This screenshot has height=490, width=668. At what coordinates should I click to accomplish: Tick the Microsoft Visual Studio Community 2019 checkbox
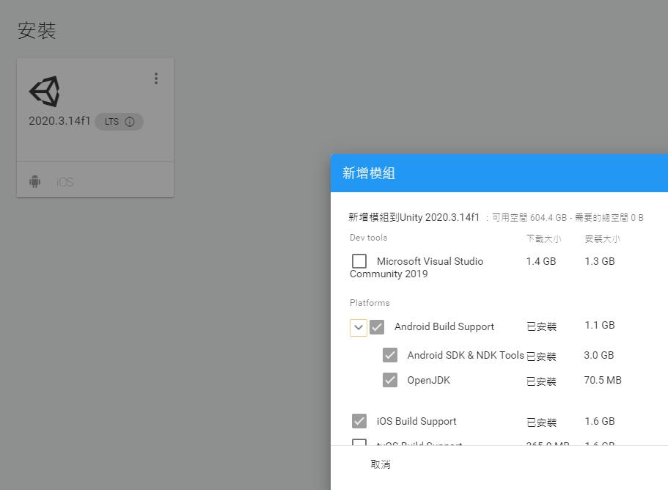click(x=359, y=260)
